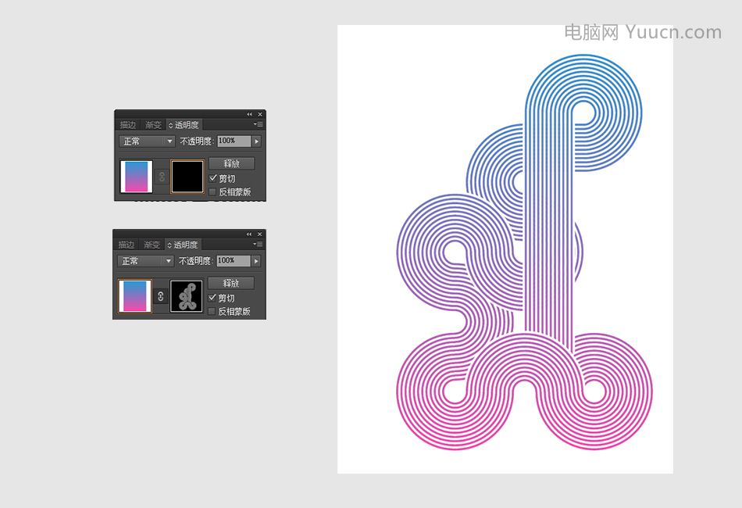Click the 100% opacity field in the lower panel
This screenshot has width=742, height=508.
pos(234,261)
